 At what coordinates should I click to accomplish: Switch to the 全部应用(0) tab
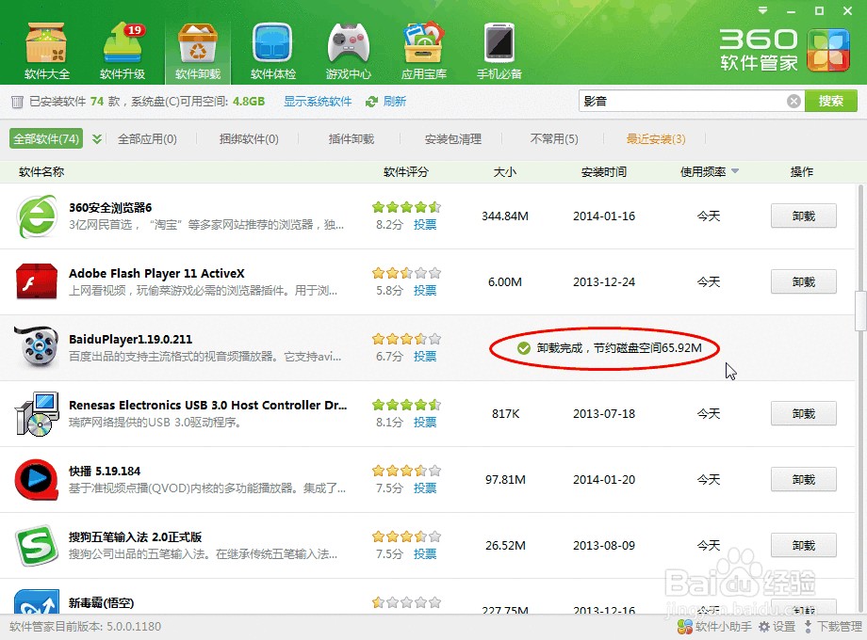147,138
